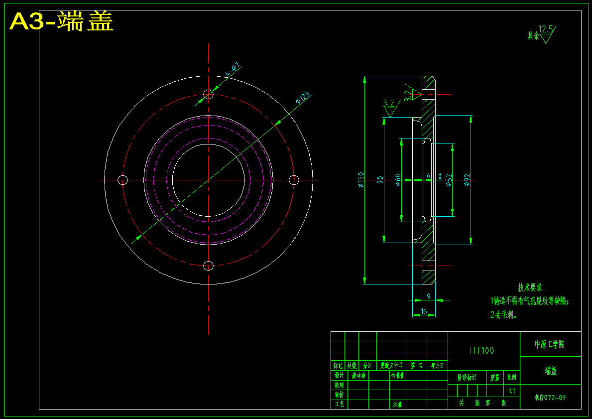The image size is (592, 419).
Task: Select the "4-φ7" hole dimension label
Action: click(x=234, y=69)
